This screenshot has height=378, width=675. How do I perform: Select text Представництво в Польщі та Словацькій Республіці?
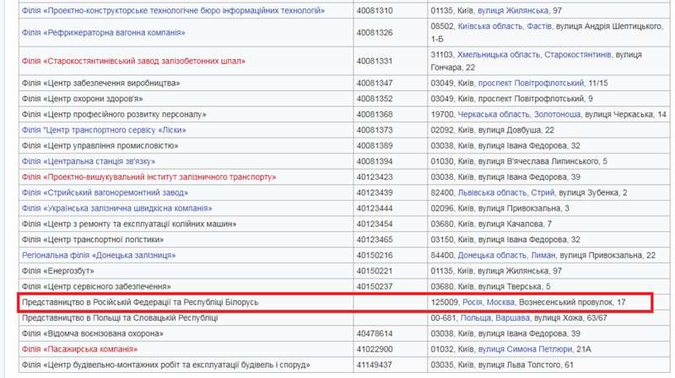click(x=120, y=318)
